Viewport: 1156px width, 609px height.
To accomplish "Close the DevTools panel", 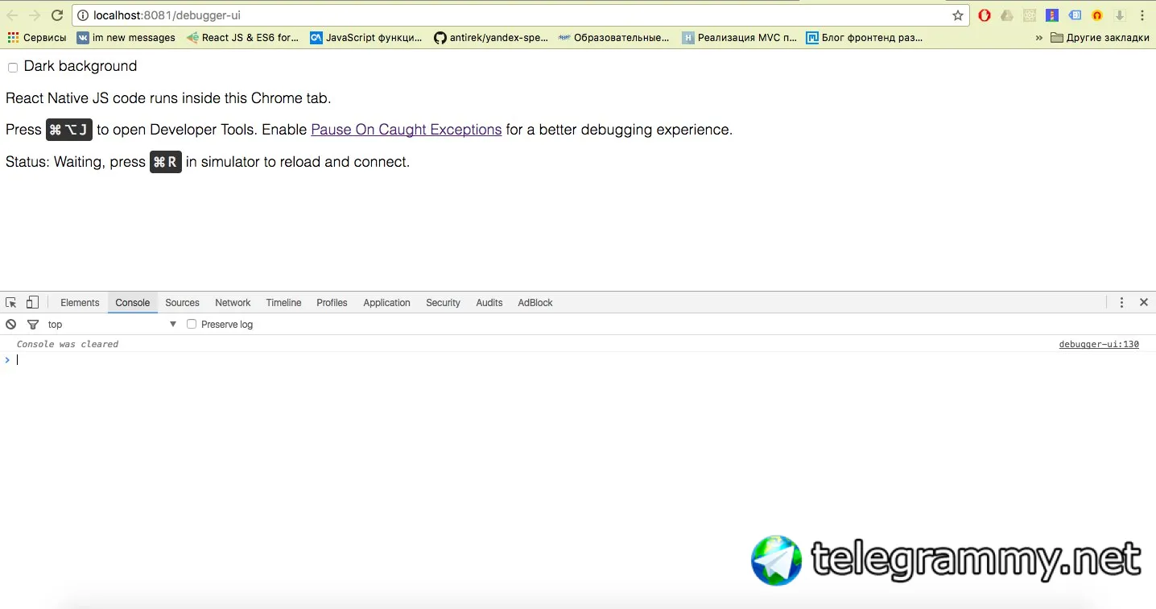I will (1144, 303).
